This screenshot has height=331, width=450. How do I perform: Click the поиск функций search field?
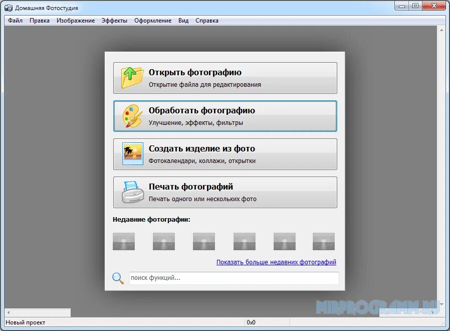click(234, 278)
